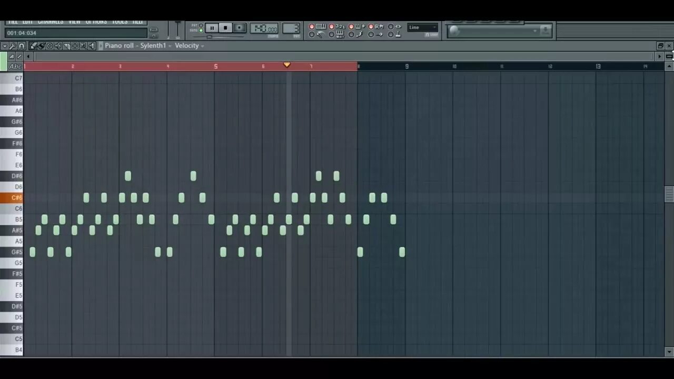
Task: Click the horizontal scroll bar above timeline
Action: point(344,56)
